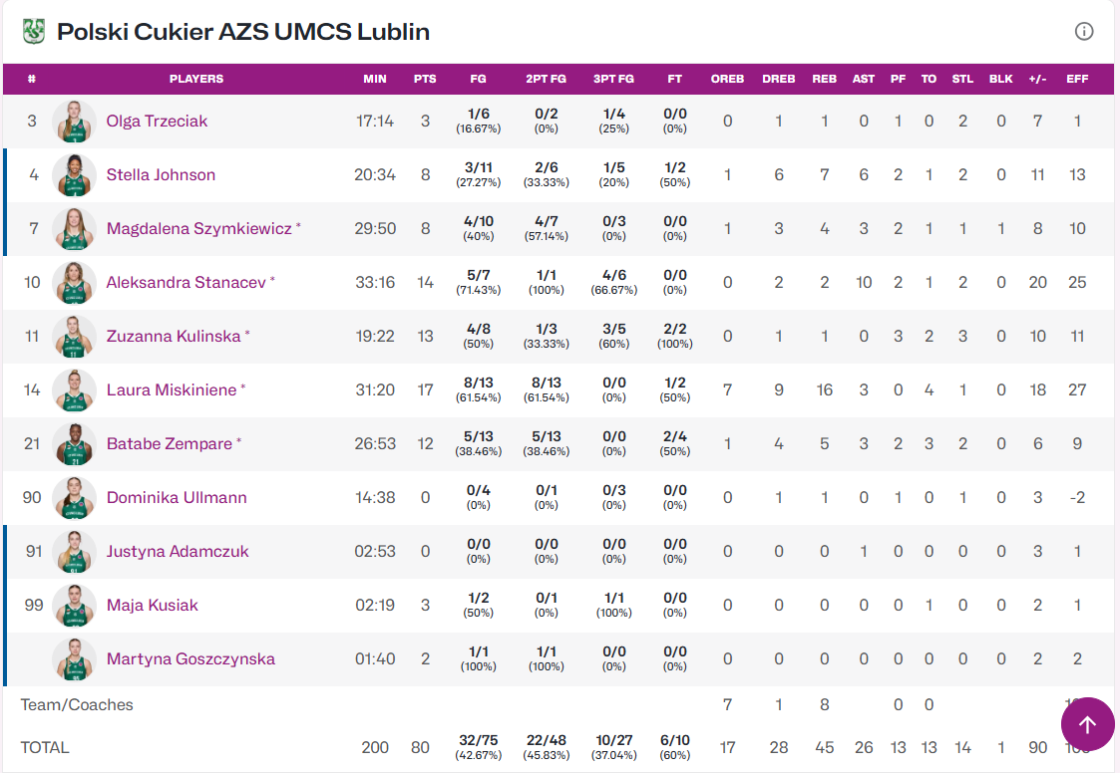This screenshot has width=1120, height=773.
Task: Click Martyna Goszczynska's portrait
Action: click(74, 658)
